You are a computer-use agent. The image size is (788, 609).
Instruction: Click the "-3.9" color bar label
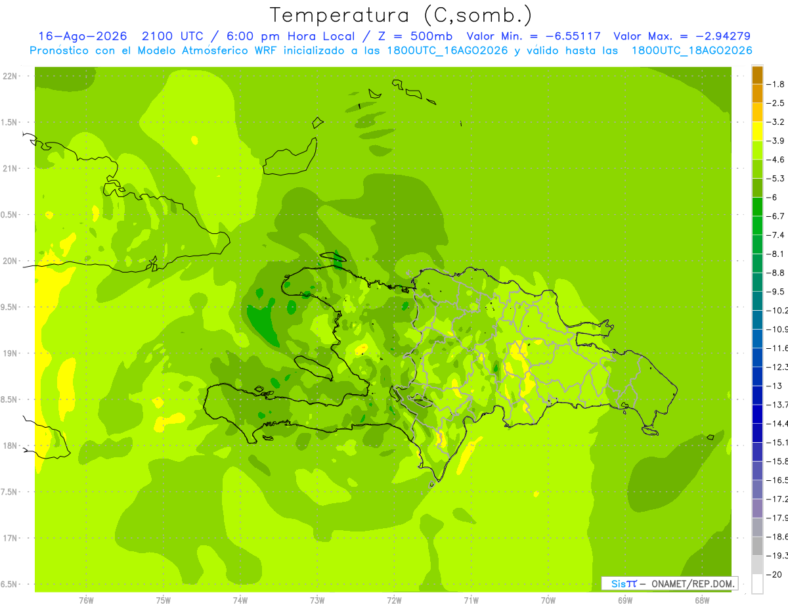coord(776,141)
